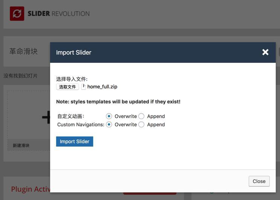Select Overwrite for 自定义动画
280x200 pixels.
(x=109, y=116)
